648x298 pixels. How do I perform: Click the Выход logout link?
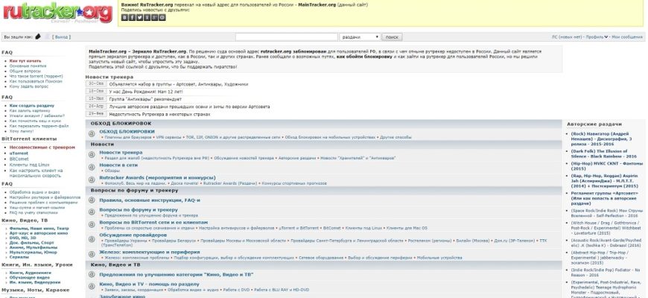[x=61, y=37]
